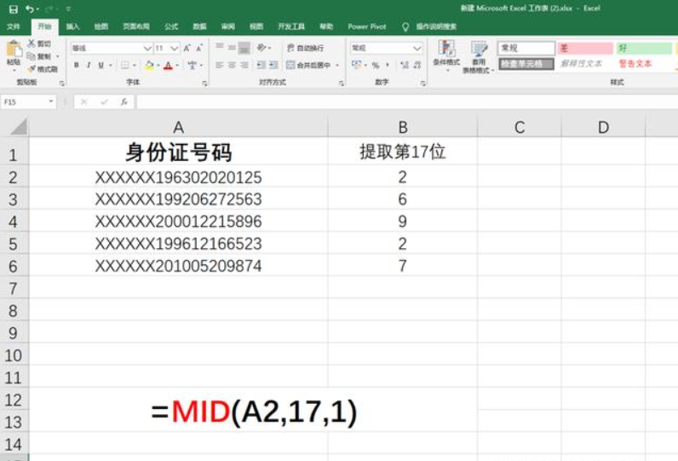Open Conditional Formatting (条件格式) menu
Image resolution: width=678 pixels, height=461 pixels.
coord(446,55)
